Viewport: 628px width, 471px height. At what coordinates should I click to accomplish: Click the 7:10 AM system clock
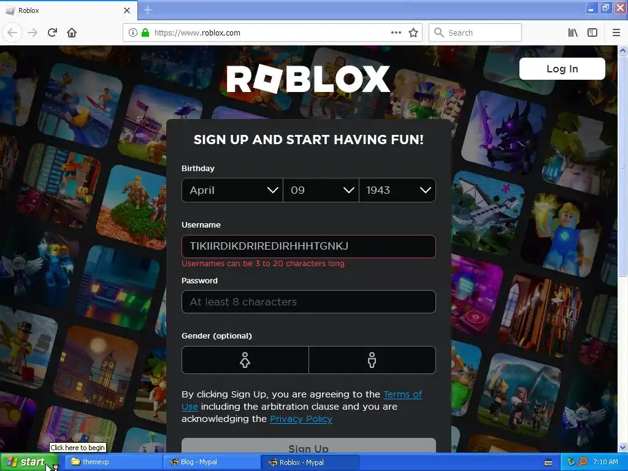605,462
